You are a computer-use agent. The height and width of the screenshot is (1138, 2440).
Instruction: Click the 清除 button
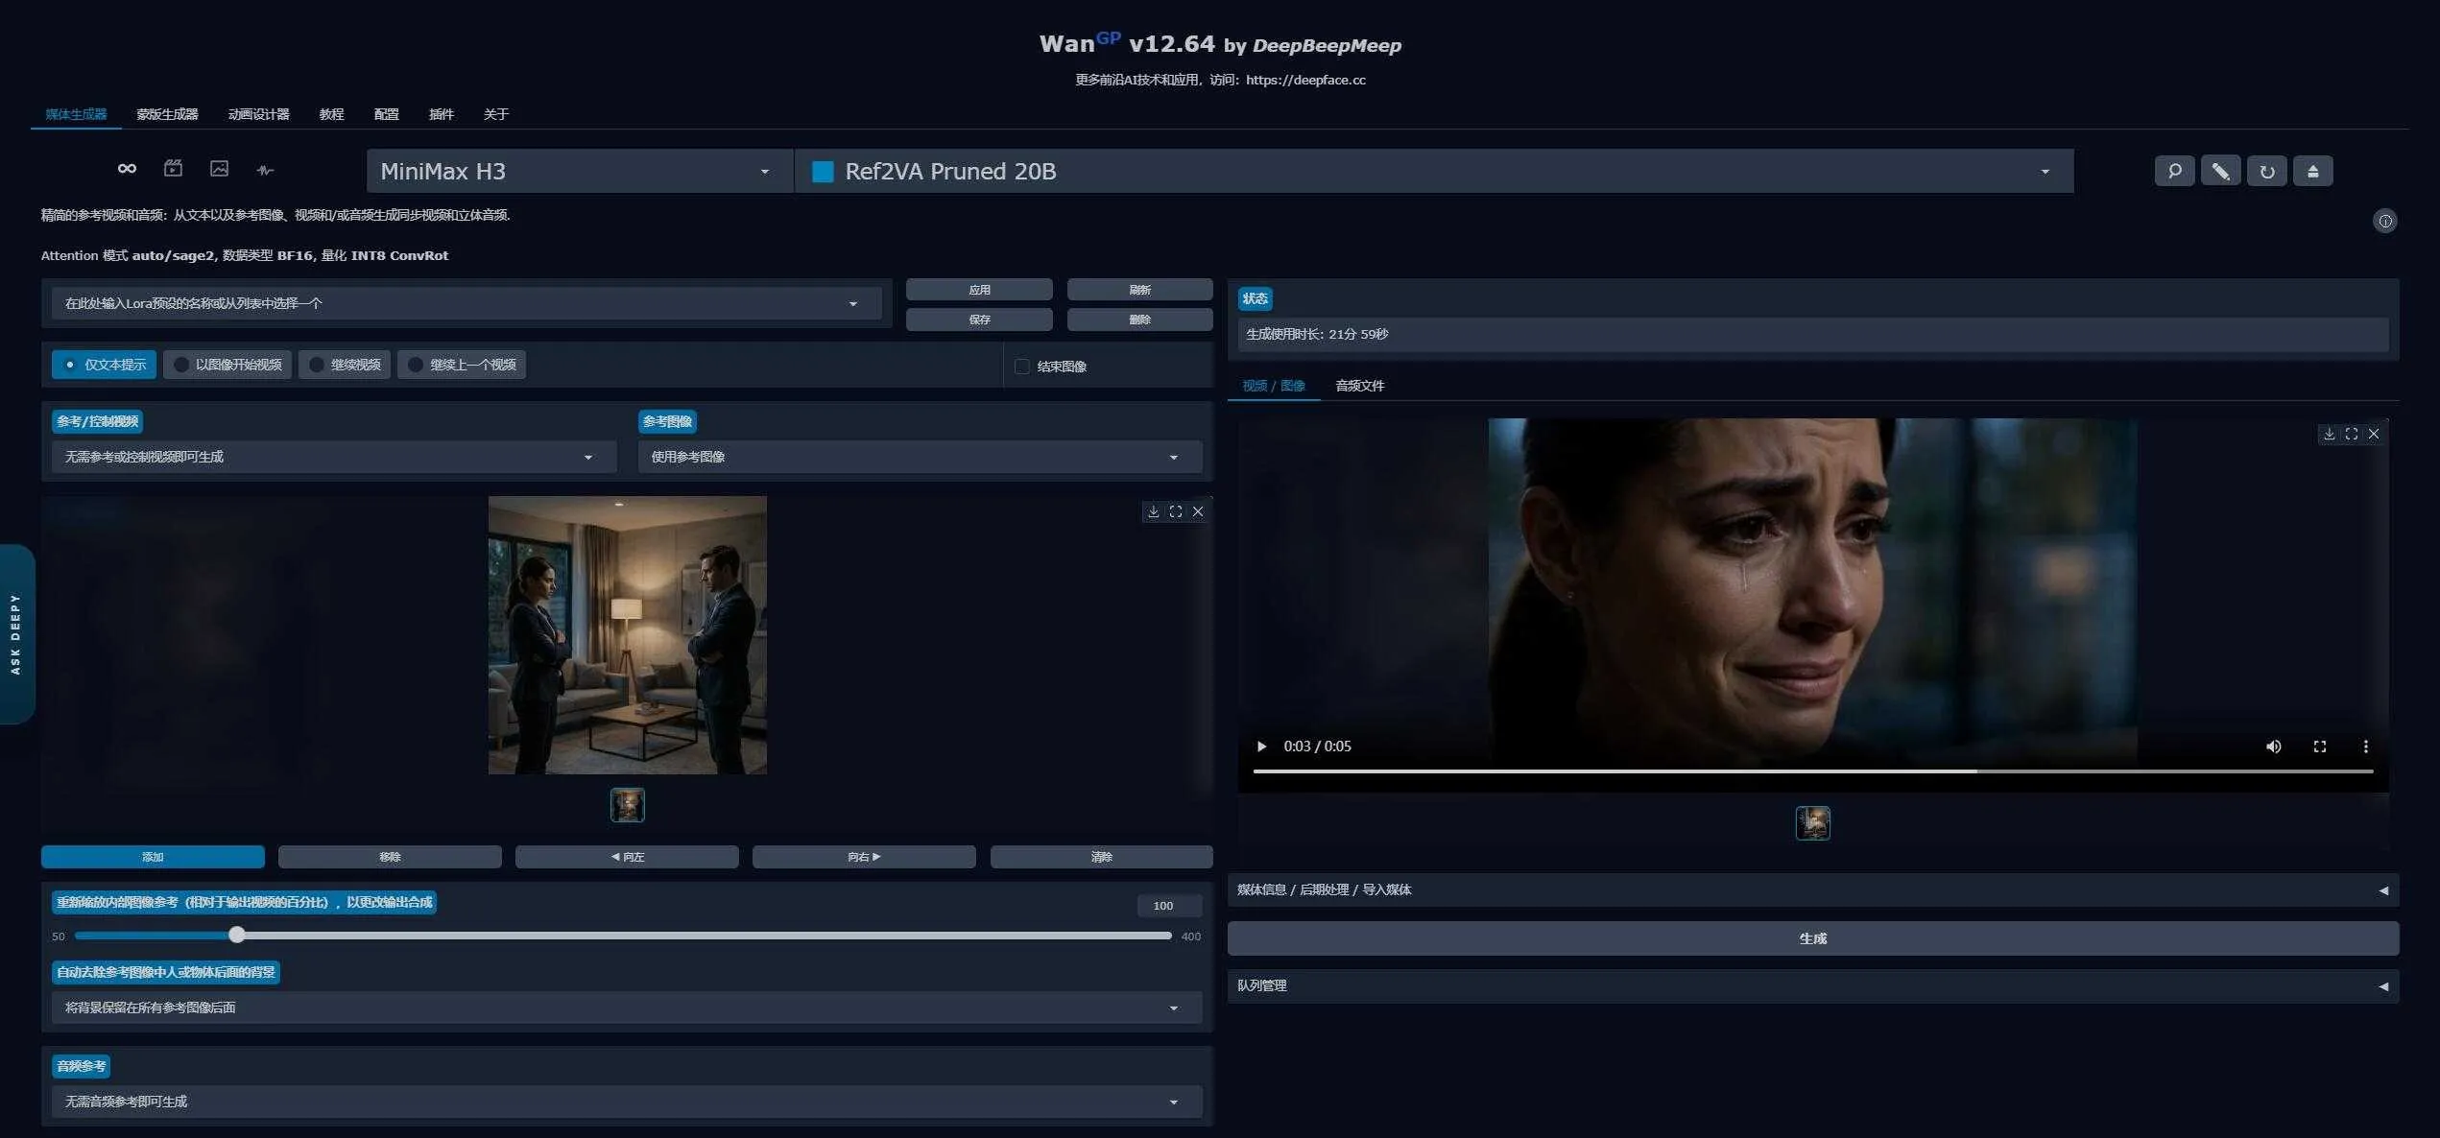pyautogui.click(x=1101, y=857)
